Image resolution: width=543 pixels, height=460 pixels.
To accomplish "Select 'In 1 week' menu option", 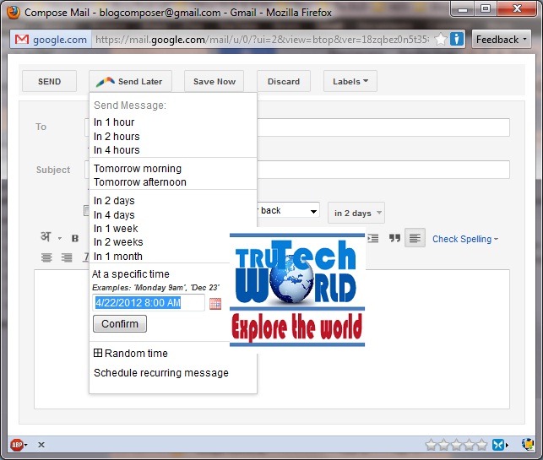I will pyautogui.click(x=116, y=229).
